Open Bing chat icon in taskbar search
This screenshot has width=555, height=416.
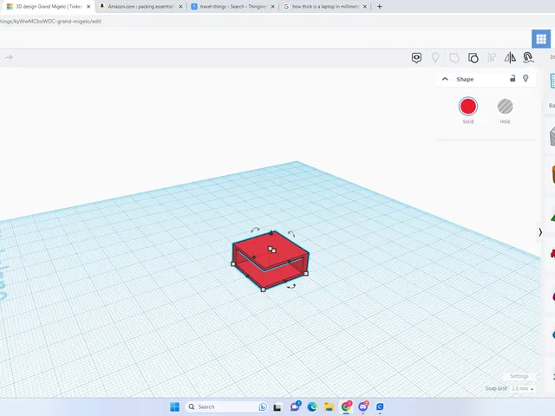click(263, 406)
